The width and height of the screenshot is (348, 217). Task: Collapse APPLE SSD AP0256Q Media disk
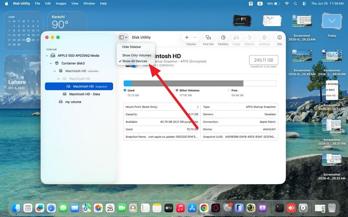(47, 56)
